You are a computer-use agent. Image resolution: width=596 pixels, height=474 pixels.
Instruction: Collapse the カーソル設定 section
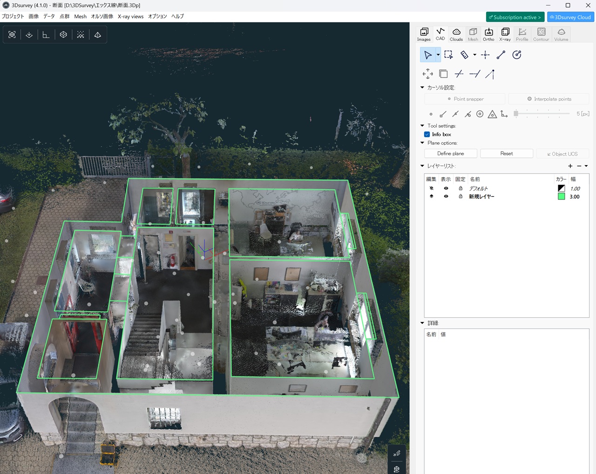(x=422, y=87)
